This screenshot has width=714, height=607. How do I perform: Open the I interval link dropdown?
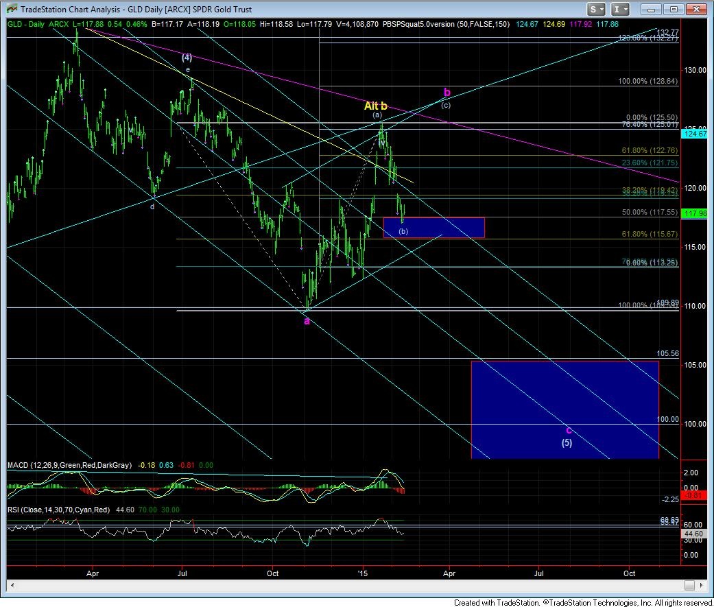click(620, 9)
